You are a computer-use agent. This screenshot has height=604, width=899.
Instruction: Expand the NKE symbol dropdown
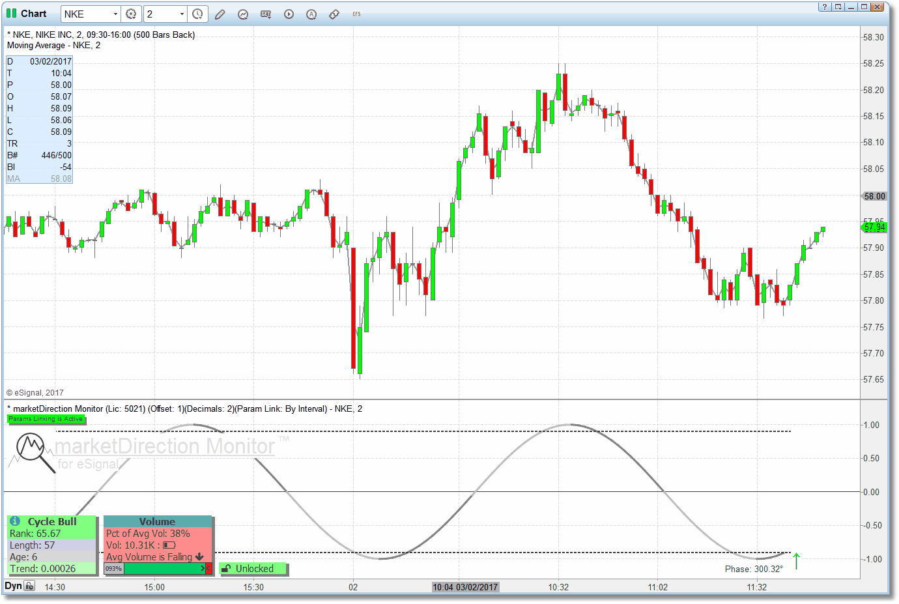[115, 14]
